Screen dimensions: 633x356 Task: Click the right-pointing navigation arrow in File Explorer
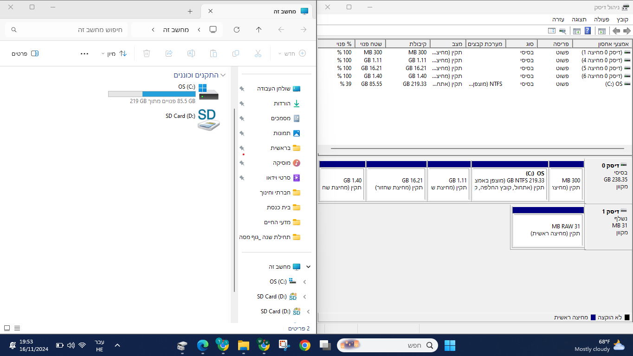[x=304, y=30]
